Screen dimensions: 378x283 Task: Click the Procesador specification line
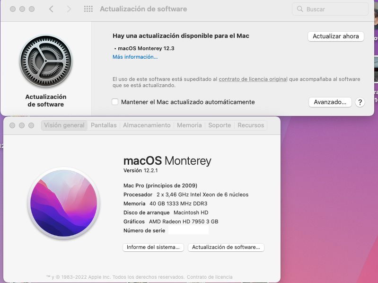coord(185,195)
